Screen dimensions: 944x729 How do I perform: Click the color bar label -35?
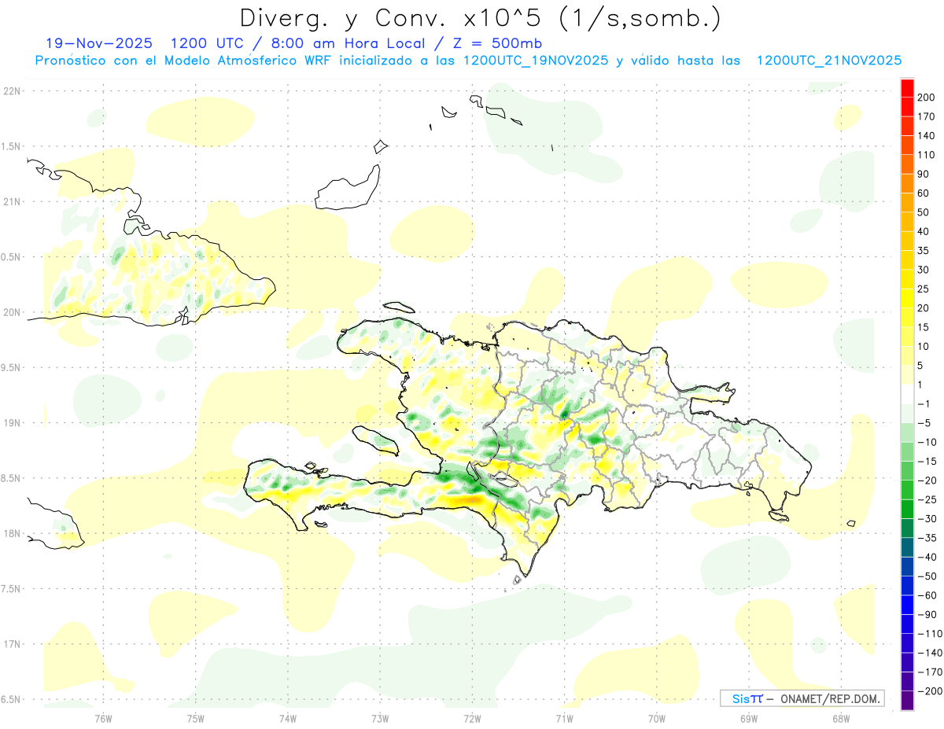point(926,538)
